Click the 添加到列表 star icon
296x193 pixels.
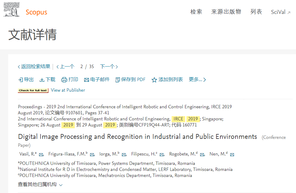(x=154, y=80)
